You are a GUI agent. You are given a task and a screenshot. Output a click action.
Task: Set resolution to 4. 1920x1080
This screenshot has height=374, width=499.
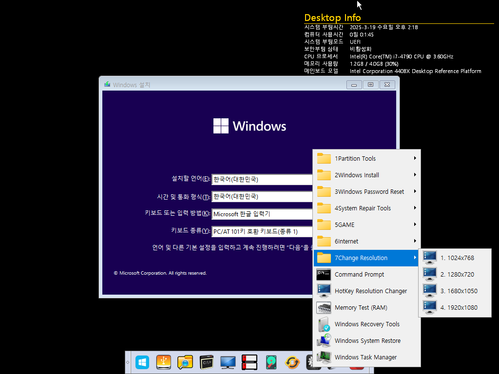pyautogui.click(x=455, y=307)
